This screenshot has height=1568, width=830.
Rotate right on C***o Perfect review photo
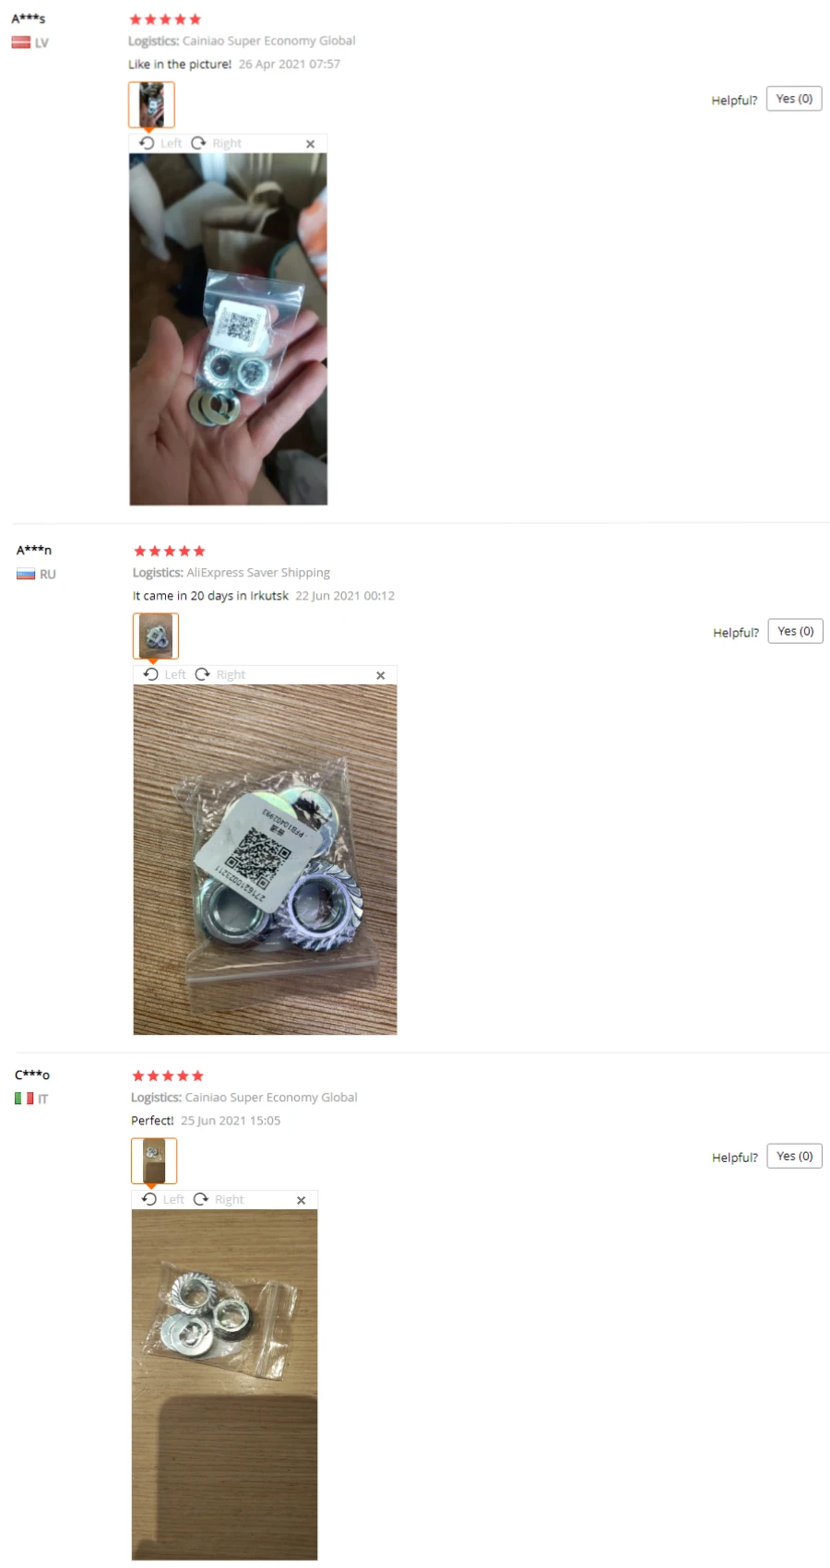(x=219, y=1199)
